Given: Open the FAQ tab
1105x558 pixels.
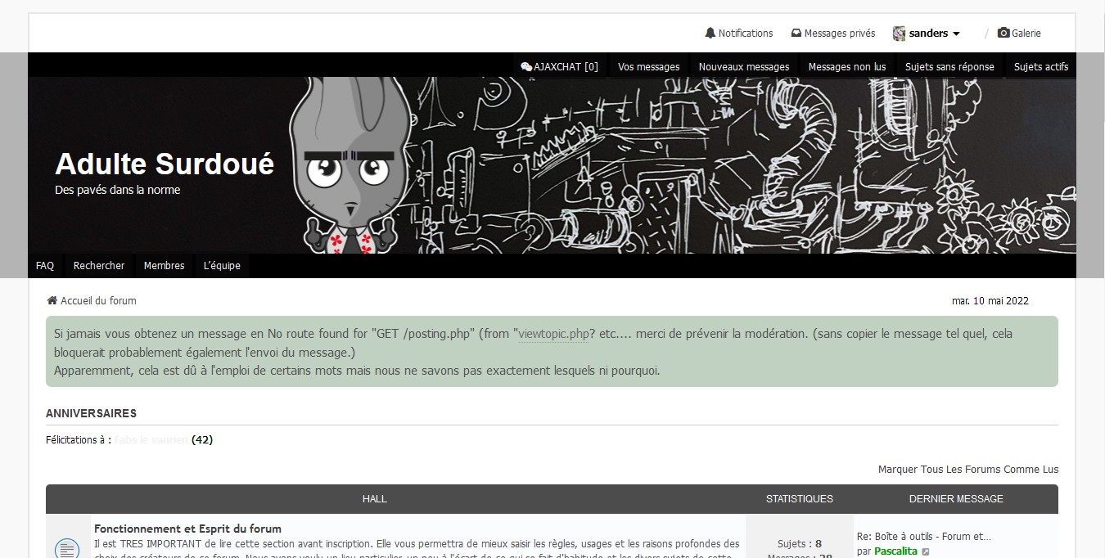Looking at the screenshot, I should (45, 266).
